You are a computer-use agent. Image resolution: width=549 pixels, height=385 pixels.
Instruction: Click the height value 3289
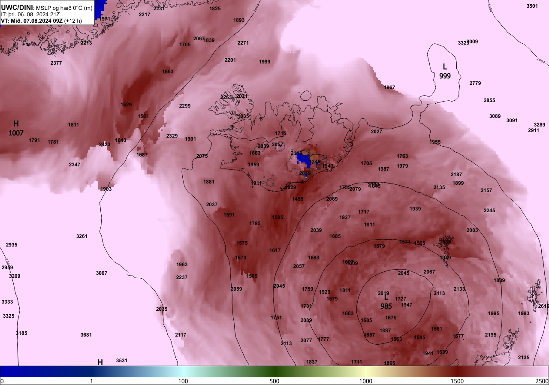tap(540, 125)
